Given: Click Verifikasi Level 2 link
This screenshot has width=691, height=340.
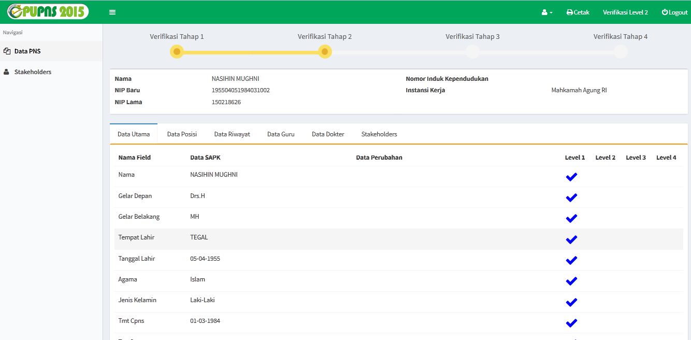Looking at the screenshot, I should tap(625, 12).
